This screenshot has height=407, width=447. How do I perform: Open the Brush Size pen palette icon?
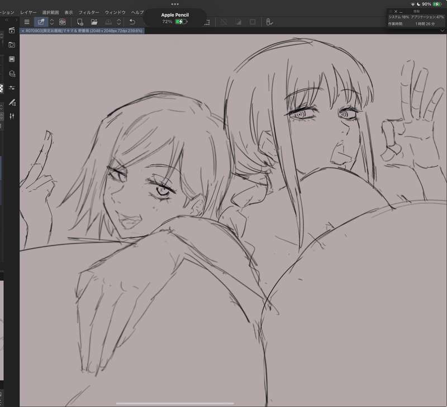[12, 102]
